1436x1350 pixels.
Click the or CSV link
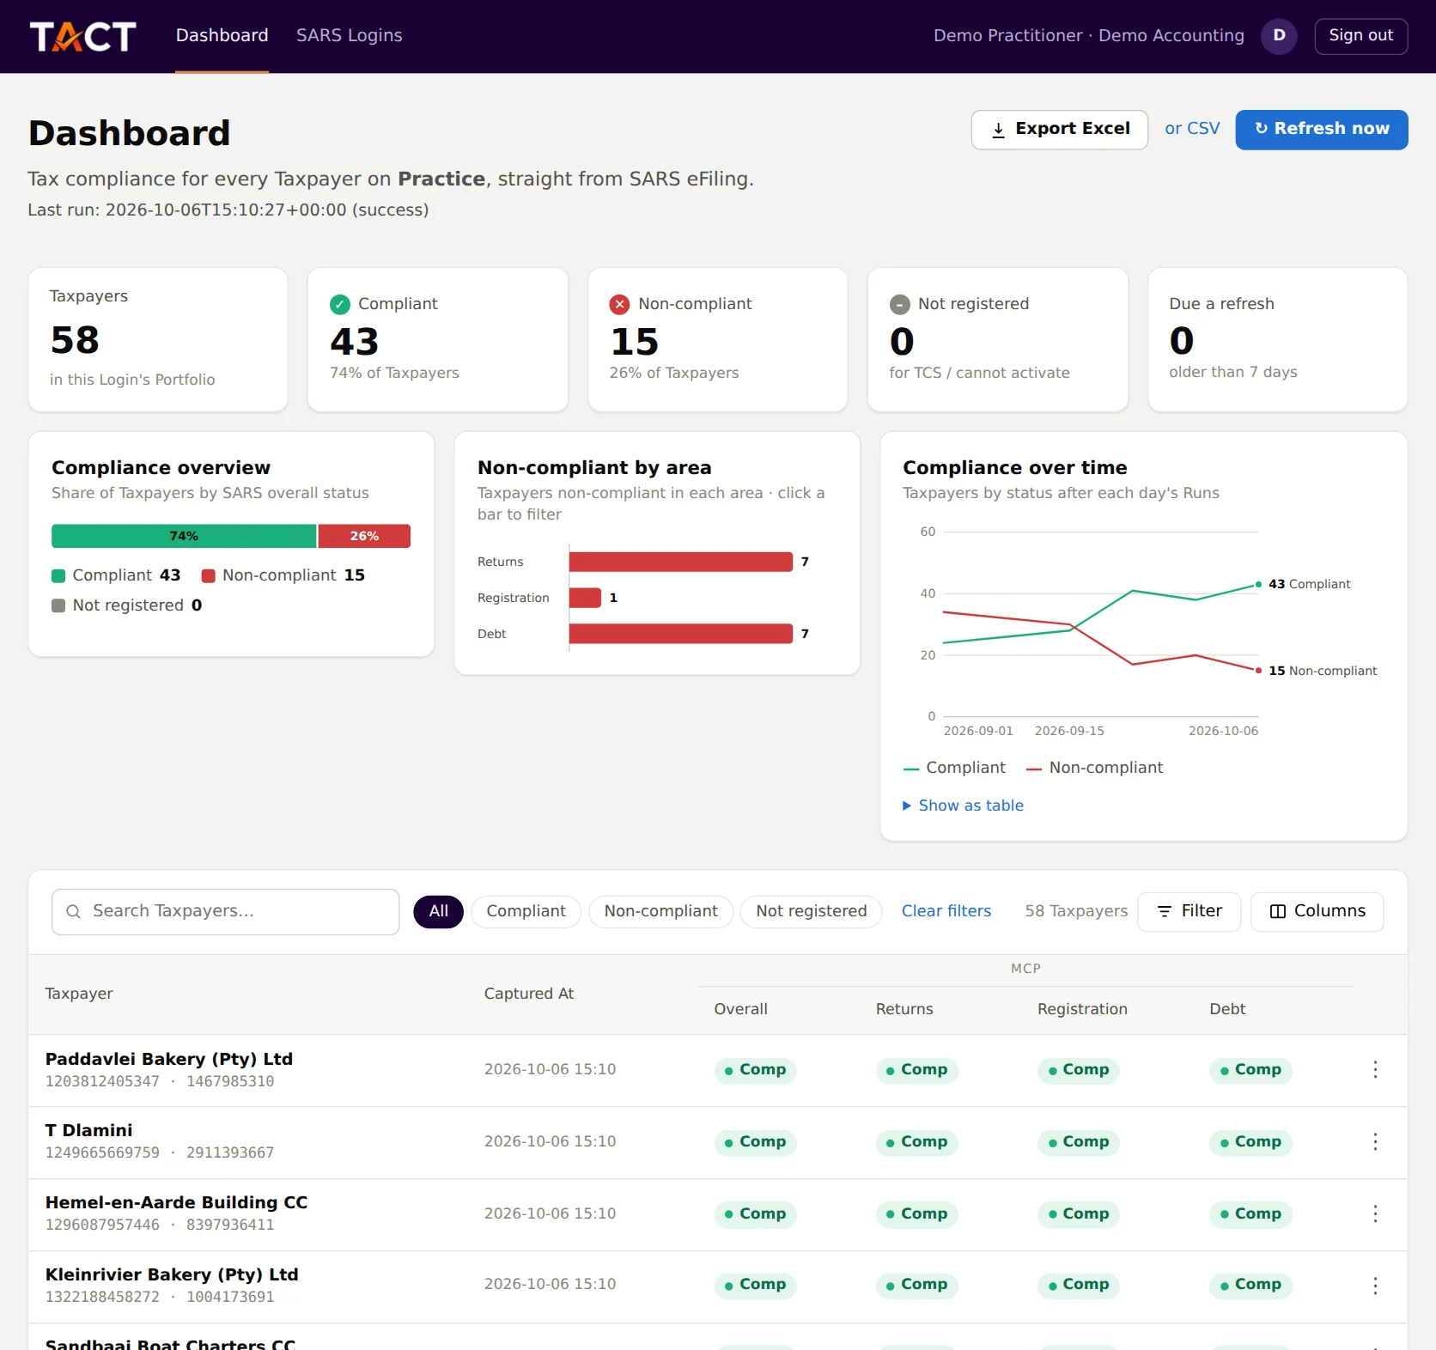(1192, 129)
